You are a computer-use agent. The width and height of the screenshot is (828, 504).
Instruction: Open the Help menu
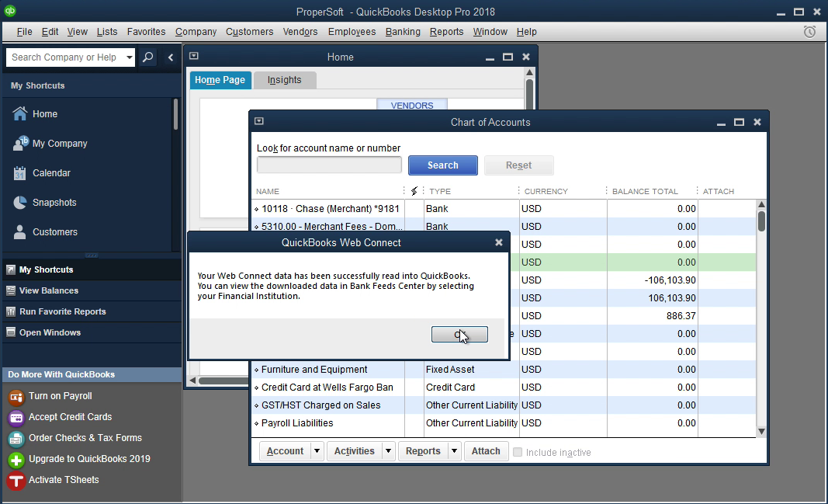coord(526,32)
